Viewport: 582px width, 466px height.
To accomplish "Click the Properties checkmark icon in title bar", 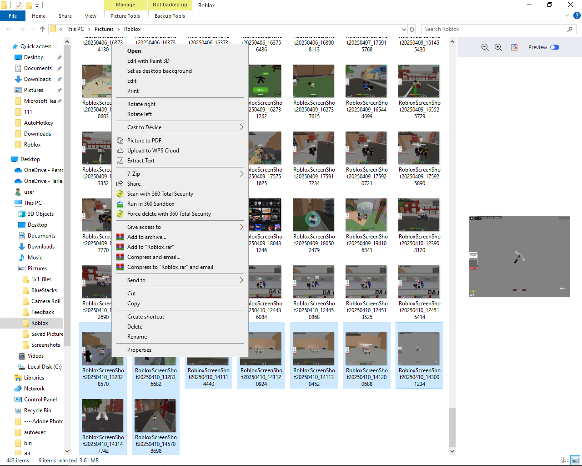I will pyautogui.click(x=19, y=5).
